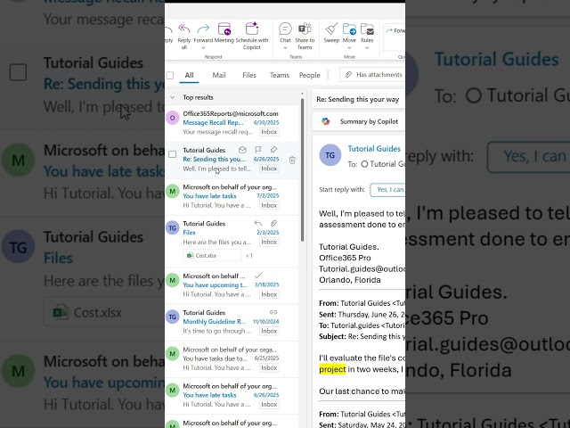Click the 'Re: Sending this your way' subject header

pyautogui.click(x=358, y=99)
